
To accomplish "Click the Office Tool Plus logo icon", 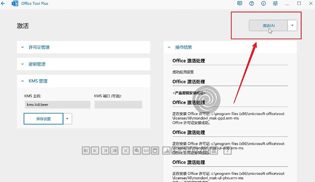I will pyautogui.click(x=15, y=3).
